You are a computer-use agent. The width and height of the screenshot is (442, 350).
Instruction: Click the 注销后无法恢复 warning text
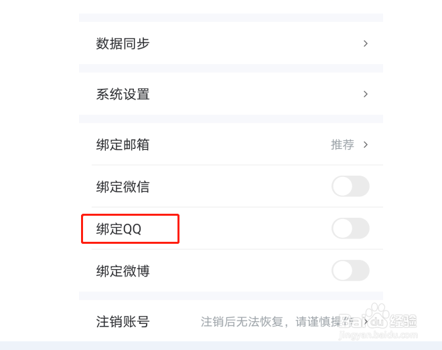pyautogui.click(x=242, y=321)
